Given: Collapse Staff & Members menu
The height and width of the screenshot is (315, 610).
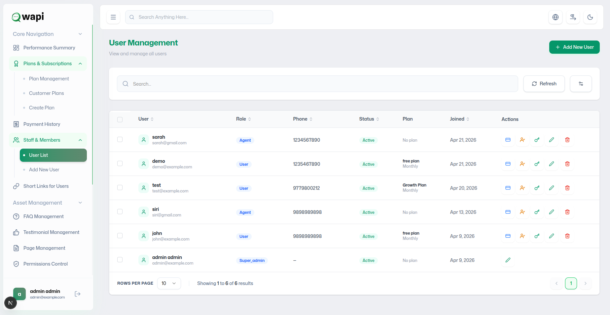Looking at the screenshot, I should 48,140.
